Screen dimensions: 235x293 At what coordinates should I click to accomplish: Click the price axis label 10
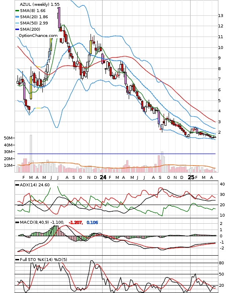pyautogui.click(x=220, y=47)
